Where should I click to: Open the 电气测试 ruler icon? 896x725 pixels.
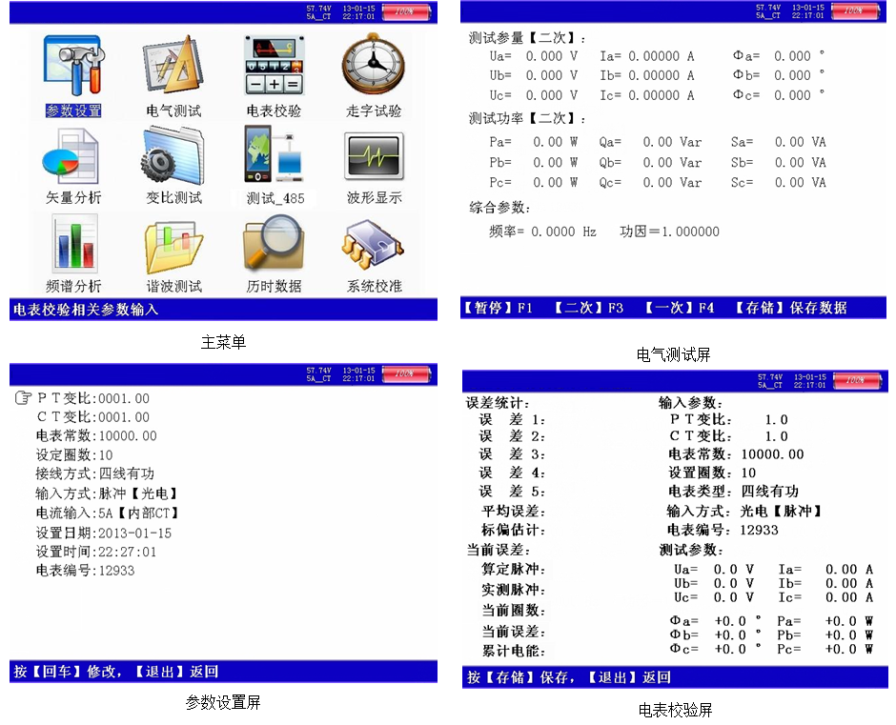173,67
